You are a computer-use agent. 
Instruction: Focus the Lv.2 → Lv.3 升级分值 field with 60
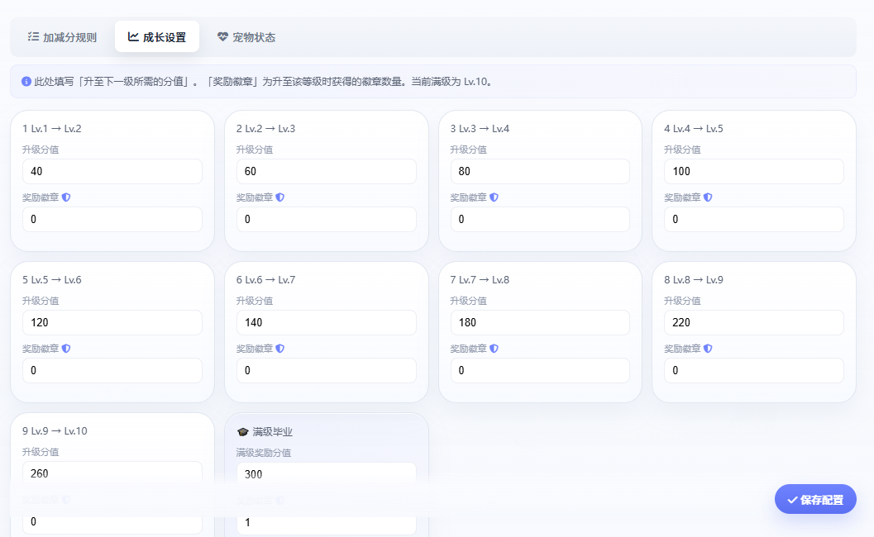[326, 171]
